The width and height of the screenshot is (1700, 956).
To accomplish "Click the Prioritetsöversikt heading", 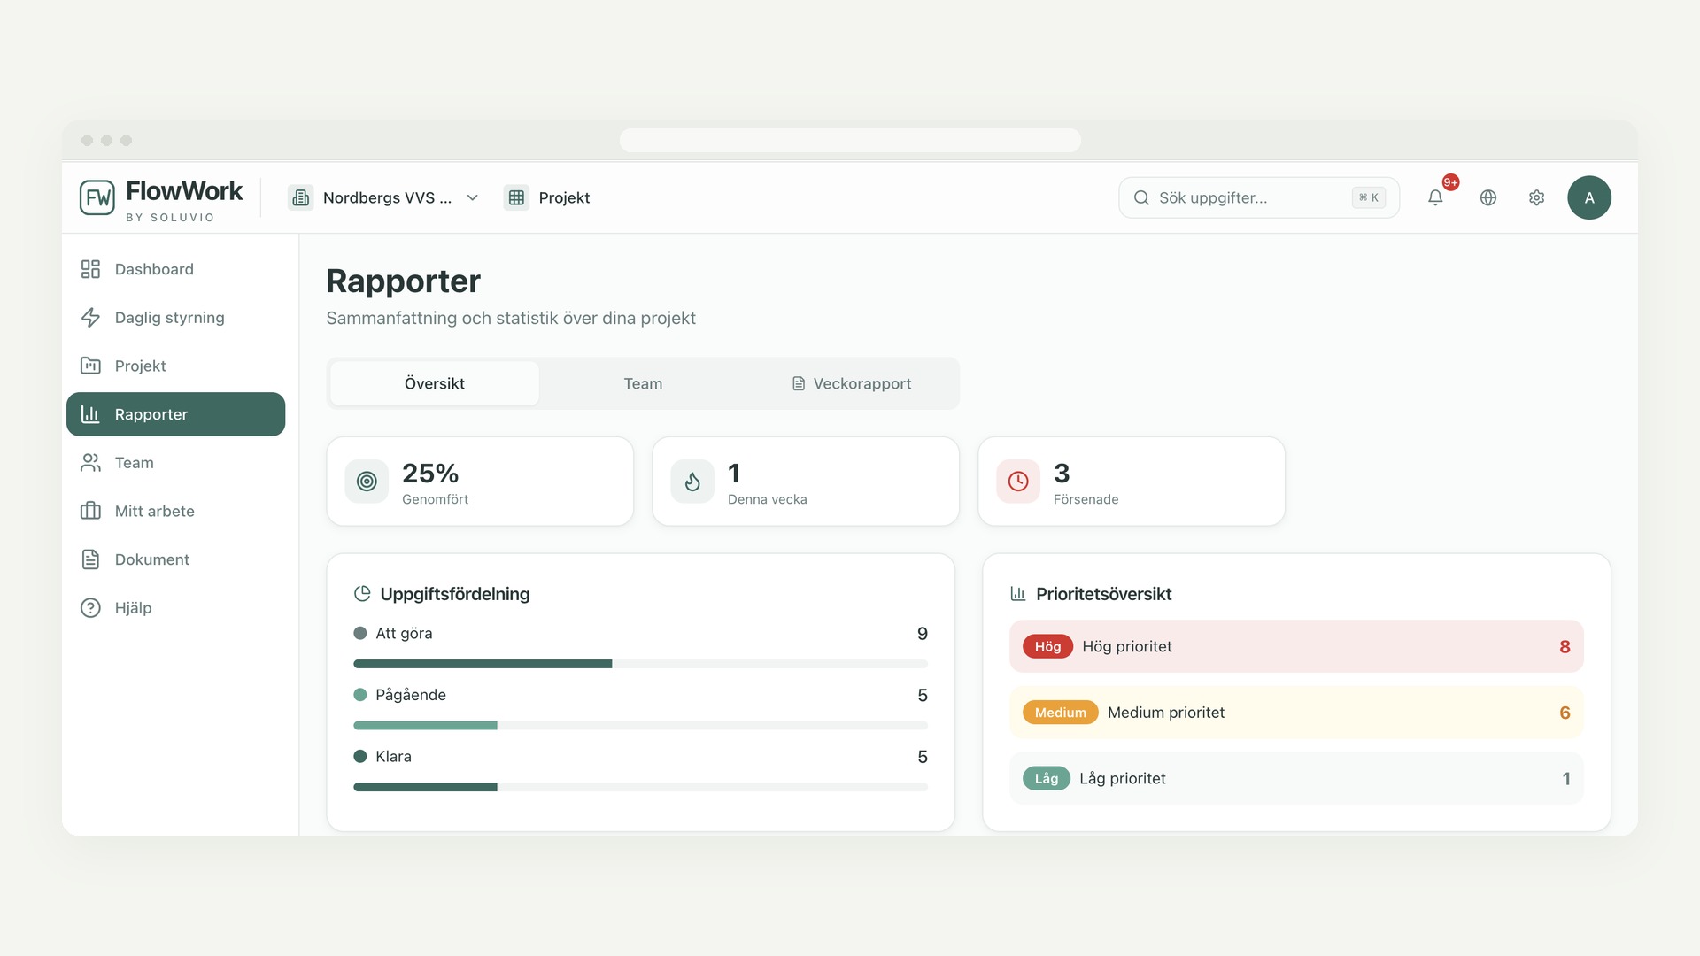I will (x=1103, y=594).
